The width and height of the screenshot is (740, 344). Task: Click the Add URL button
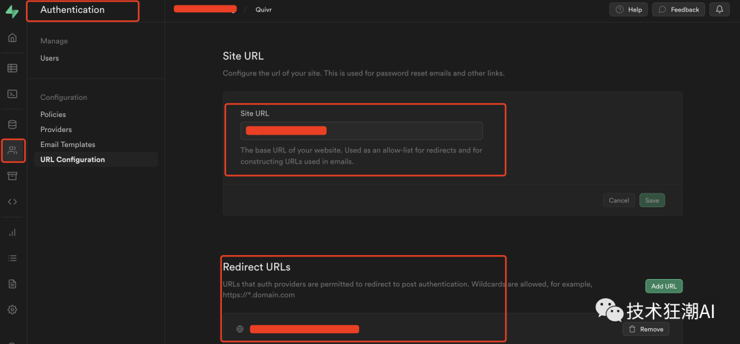pos(664,286)
